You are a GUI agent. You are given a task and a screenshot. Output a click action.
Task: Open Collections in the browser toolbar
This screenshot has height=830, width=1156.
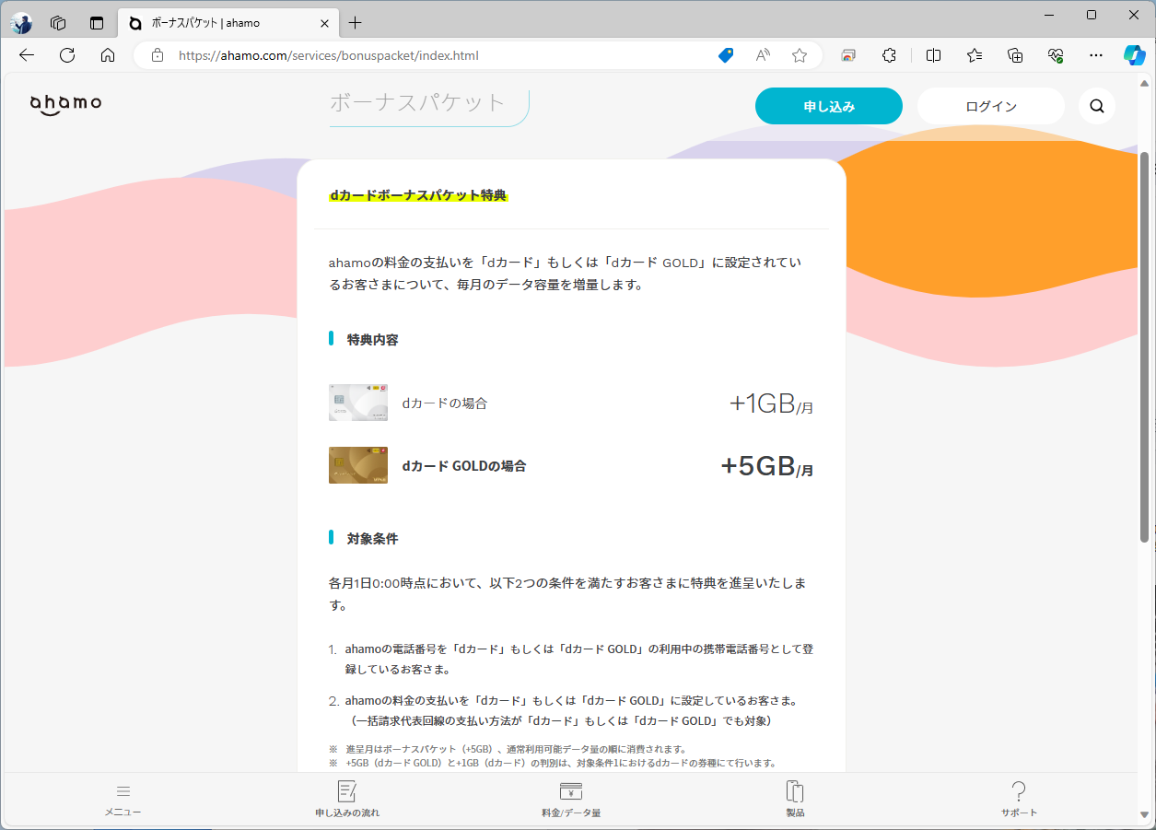coord(1014,55)
